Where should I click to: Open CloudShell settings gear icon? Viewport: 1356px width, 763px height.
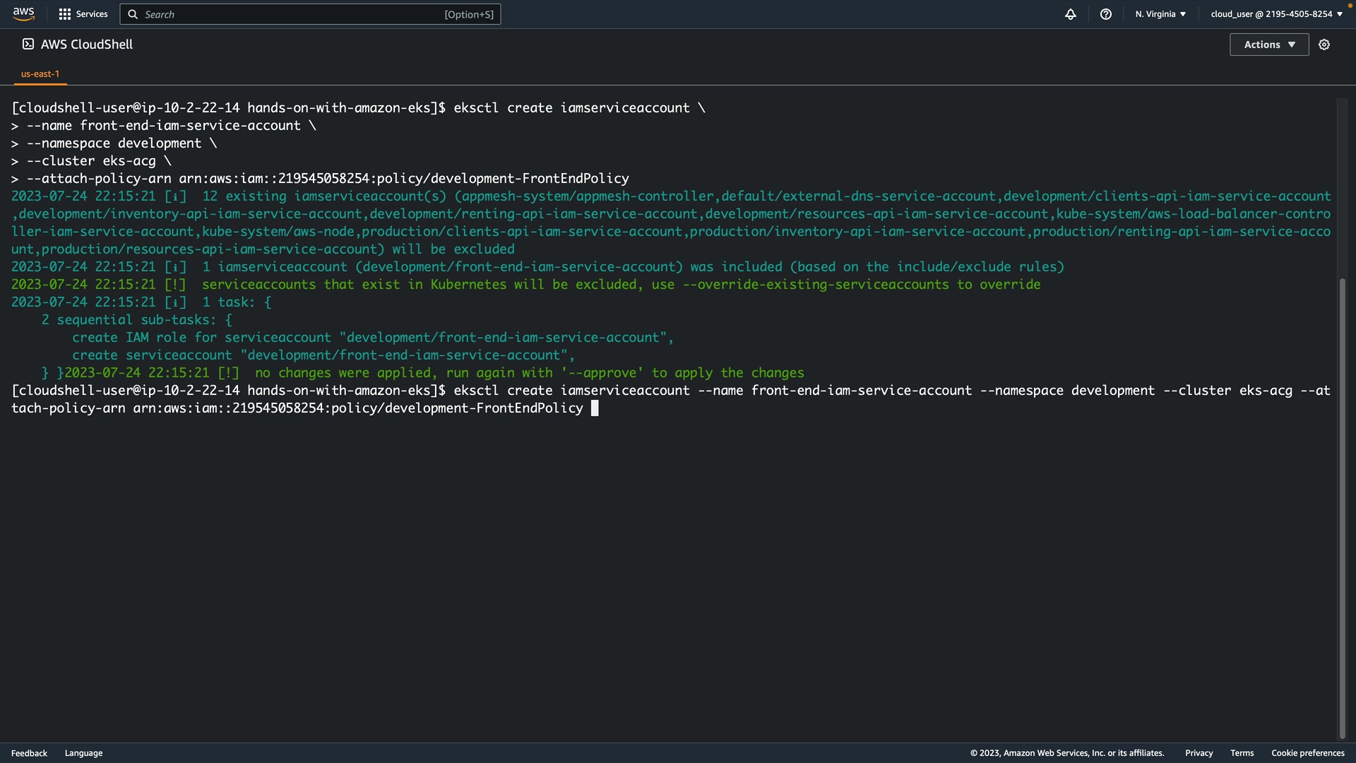[x=1324, y=45]
